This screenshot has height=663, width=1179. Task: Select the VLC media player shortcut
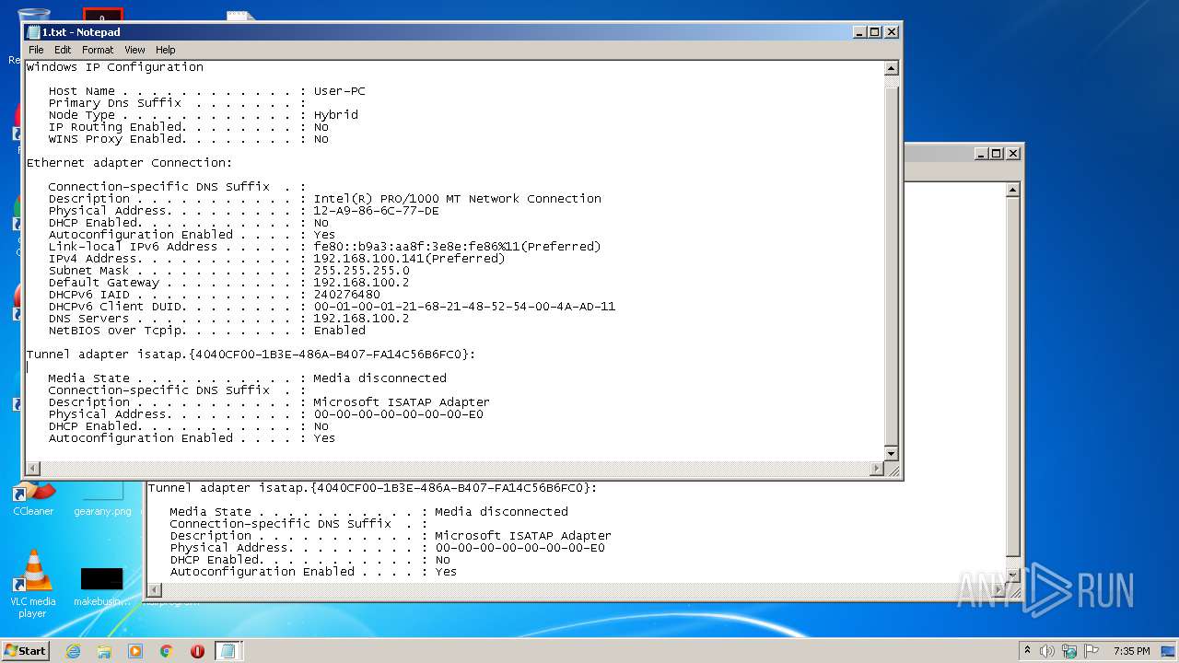(x=33, y=584)
